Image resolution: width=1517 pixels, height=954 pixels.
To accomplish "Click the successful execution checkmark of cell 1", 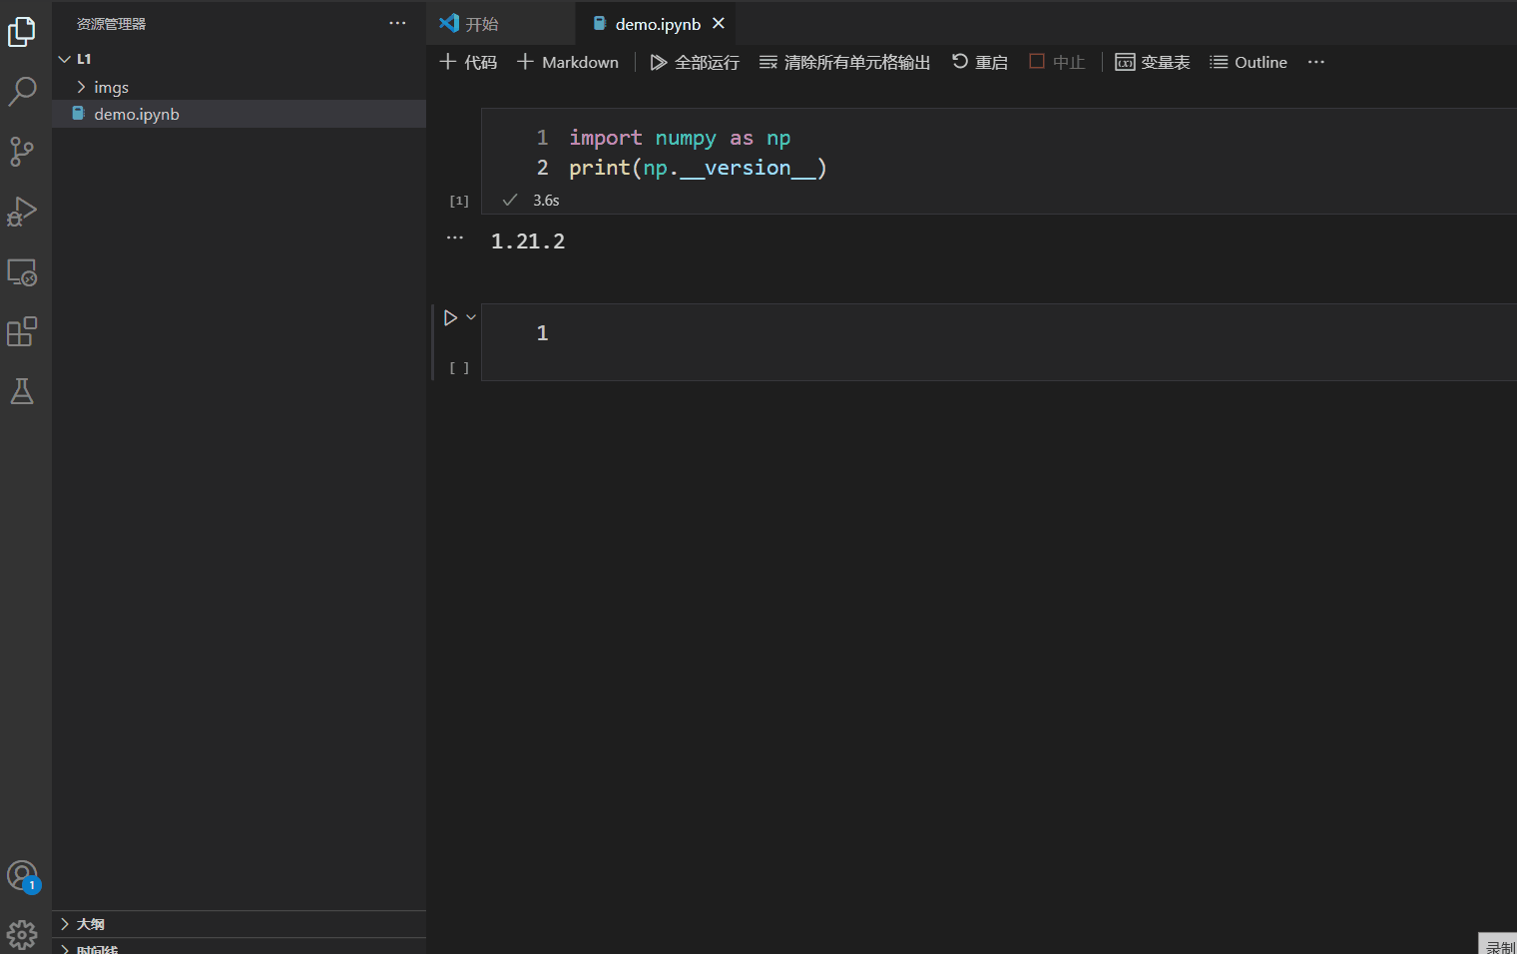I will [x=510, y=200].
